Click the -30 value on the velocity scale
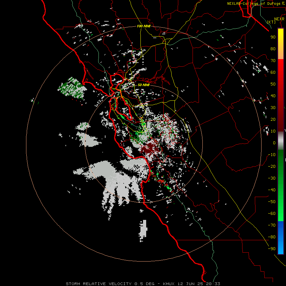Screen dimensions: 286x286 [272, 178]
